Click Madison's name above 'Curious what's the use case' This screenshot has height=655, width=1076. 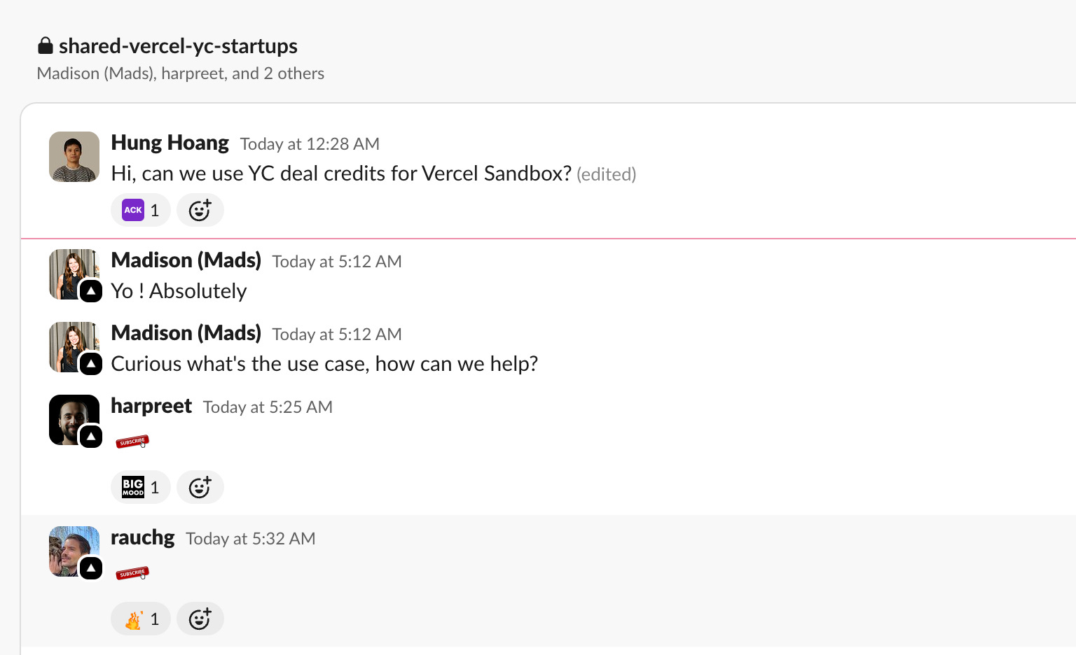coord(186,333)
